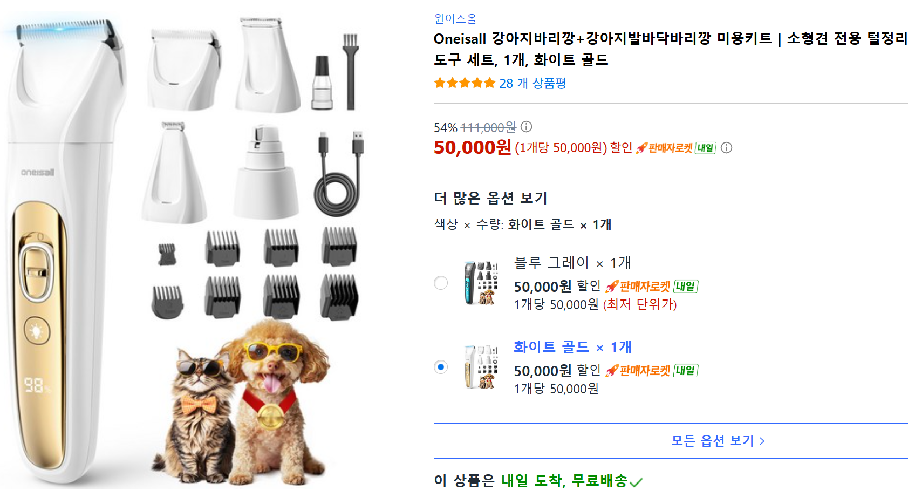Click the 내일 delivery tag beside main price
908x497 pixels.
pyautogui.click(x=705, y=148)
